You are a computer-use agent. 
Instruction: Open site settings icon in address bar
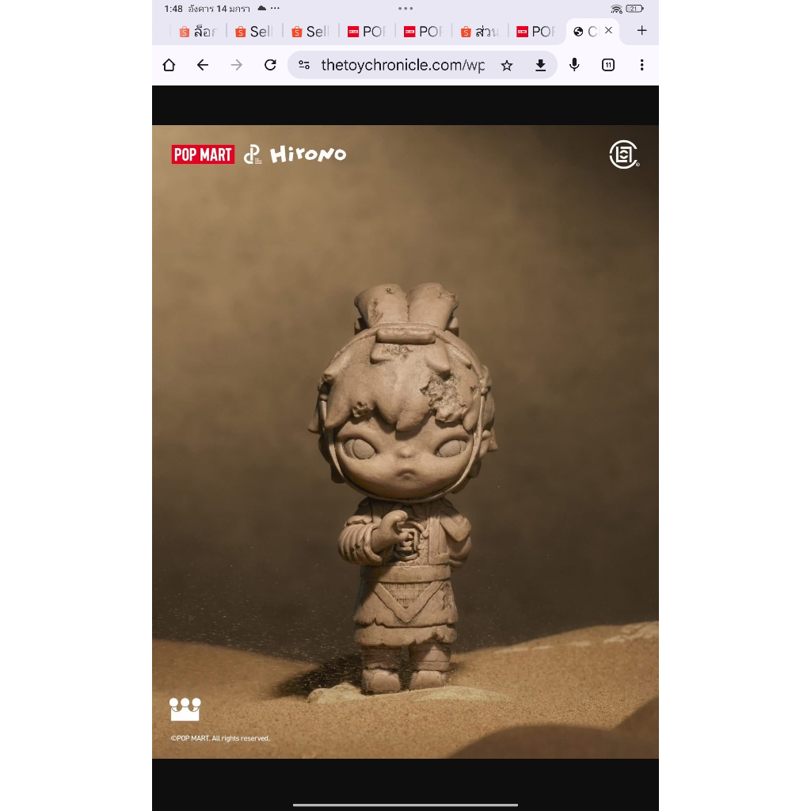304,65
